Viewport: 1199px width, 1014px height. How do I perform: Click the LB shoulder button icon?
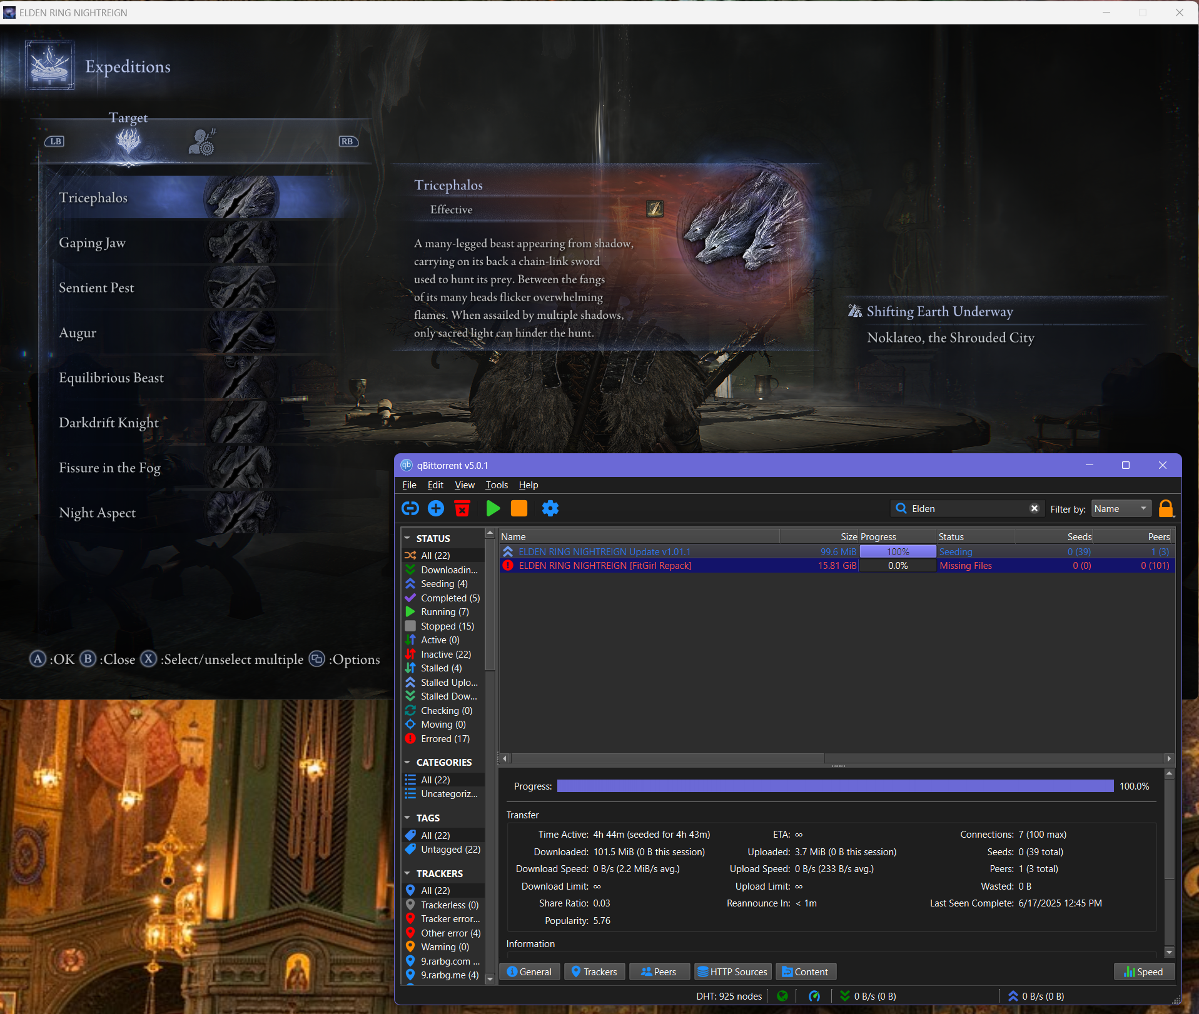54,141
